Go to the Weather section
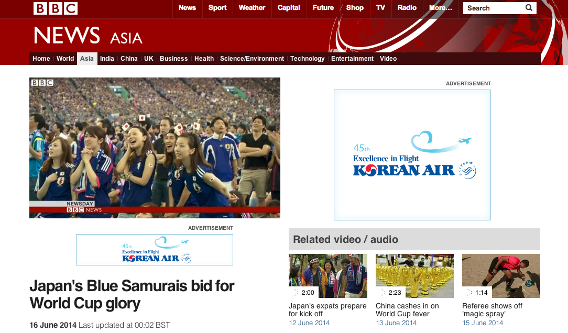The image size is (568, 333). pos(252,8)
